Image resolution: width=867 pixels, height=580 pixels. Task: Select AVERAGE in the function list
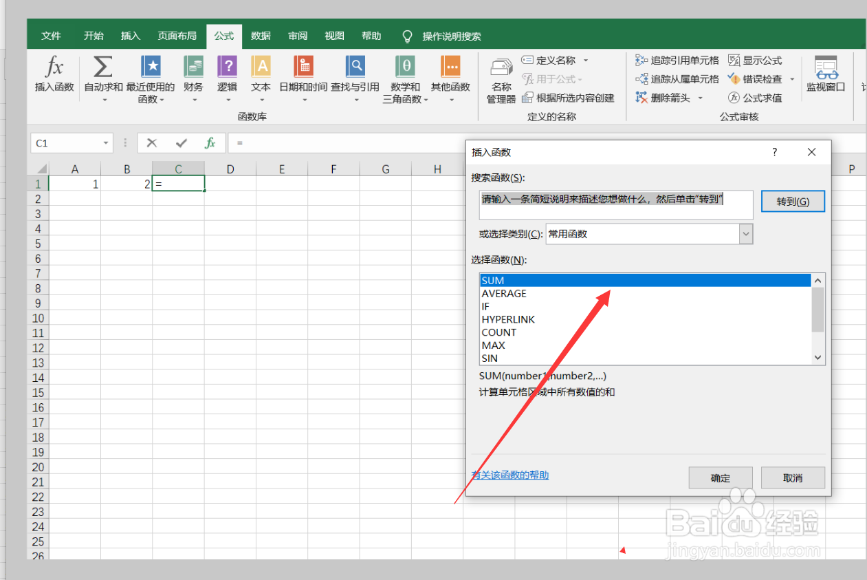point(504,293)
